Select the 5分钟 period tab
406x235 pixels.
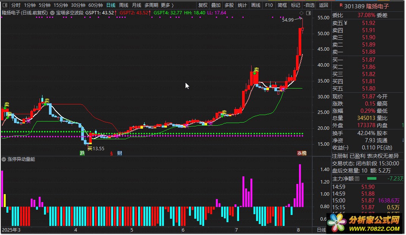coord(44,5)
